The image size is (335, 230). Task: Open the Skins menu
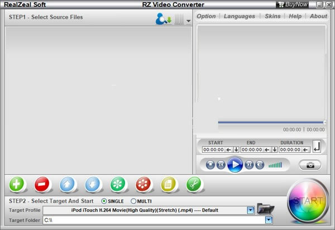pyautogui.click(x=272, y=16)
